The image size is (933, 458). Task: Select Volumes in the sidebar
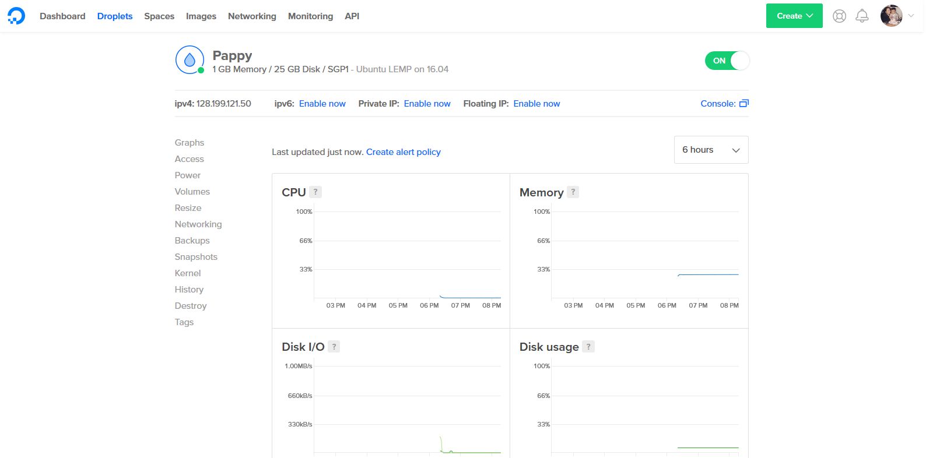point(192,191)
